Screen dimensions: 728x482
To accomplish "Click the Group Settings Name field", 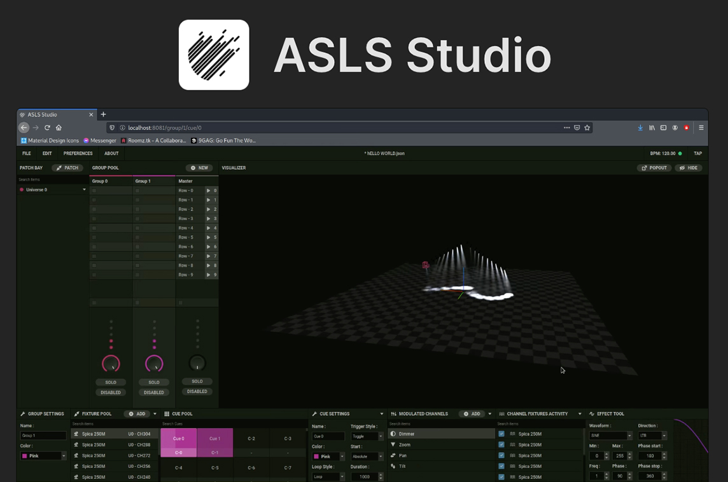I will [x=43, y=436].
